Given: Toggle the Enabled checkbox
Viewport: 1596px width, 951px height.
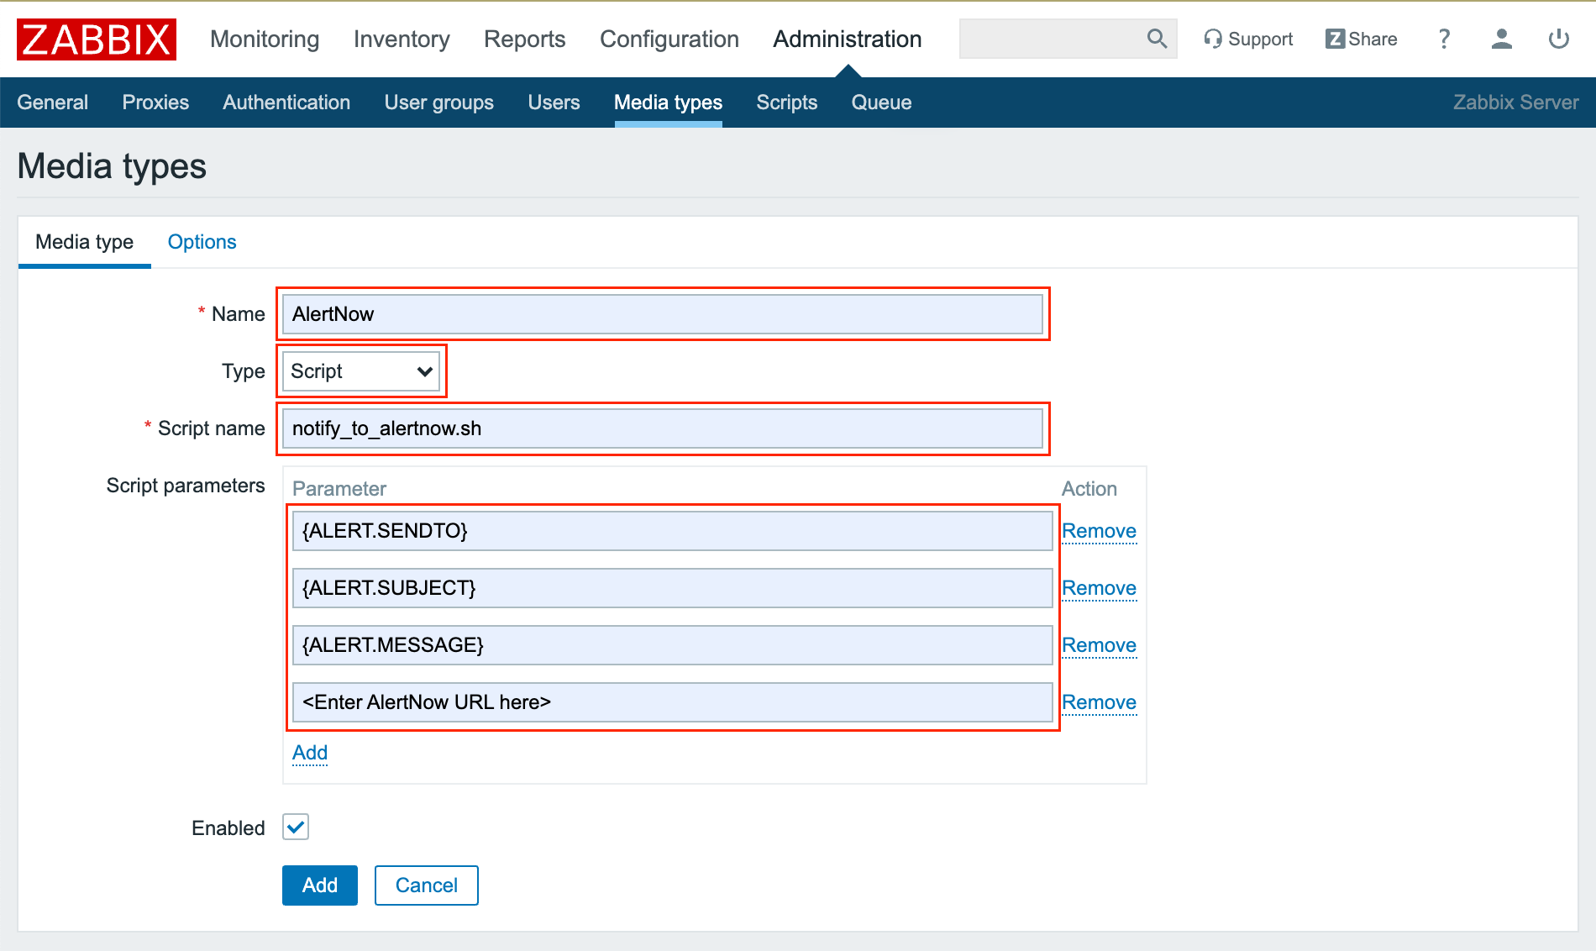Looking at the screenshot, I should [x=296, y=828].
